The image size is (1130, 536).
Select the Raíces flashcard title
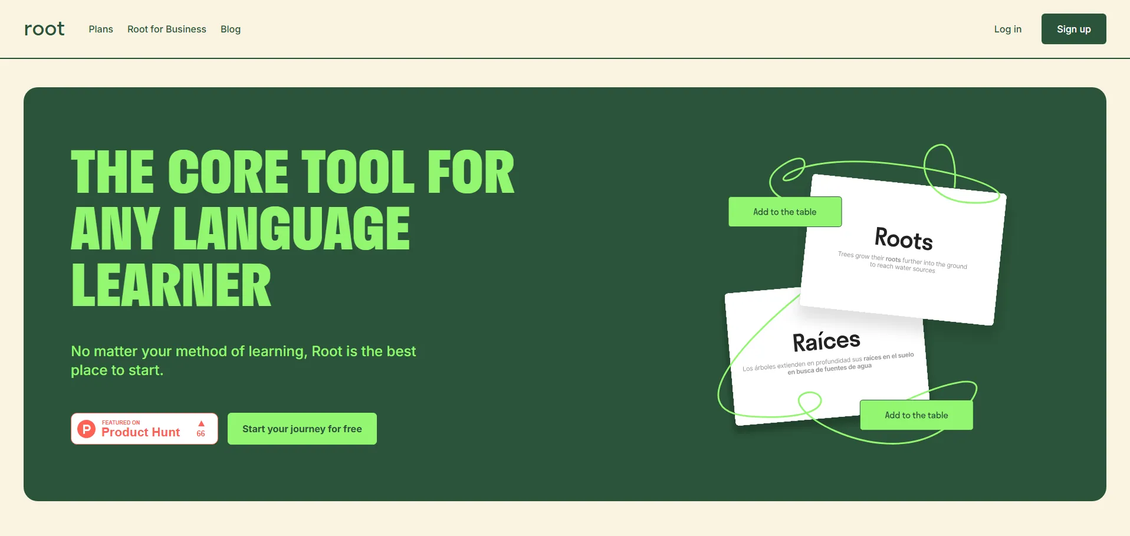coord(826,341)
